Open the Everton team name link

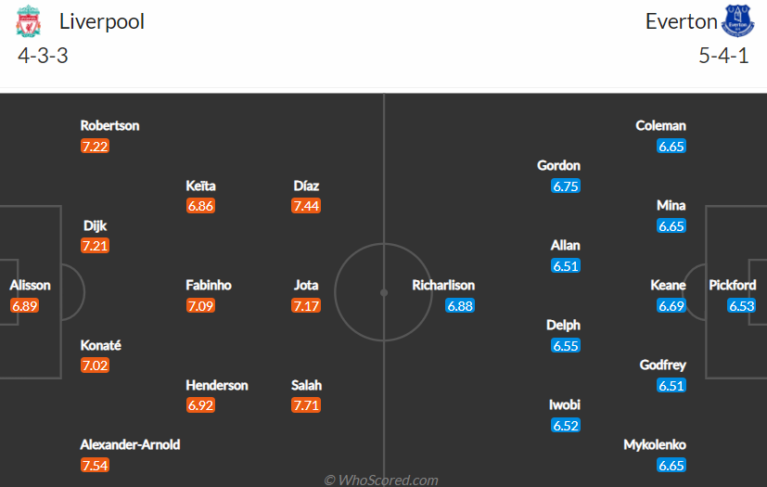(681, 21)
